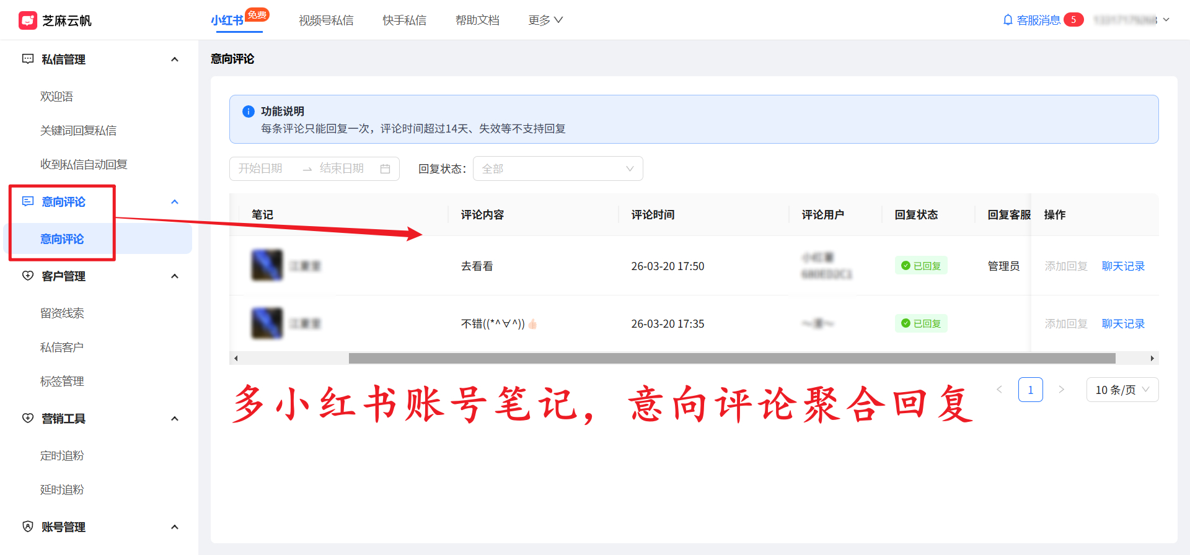Select page 1 in pagination
Image resolution: width=1190 pixels, height=555 pixels.
click(x=1030, y=390)
